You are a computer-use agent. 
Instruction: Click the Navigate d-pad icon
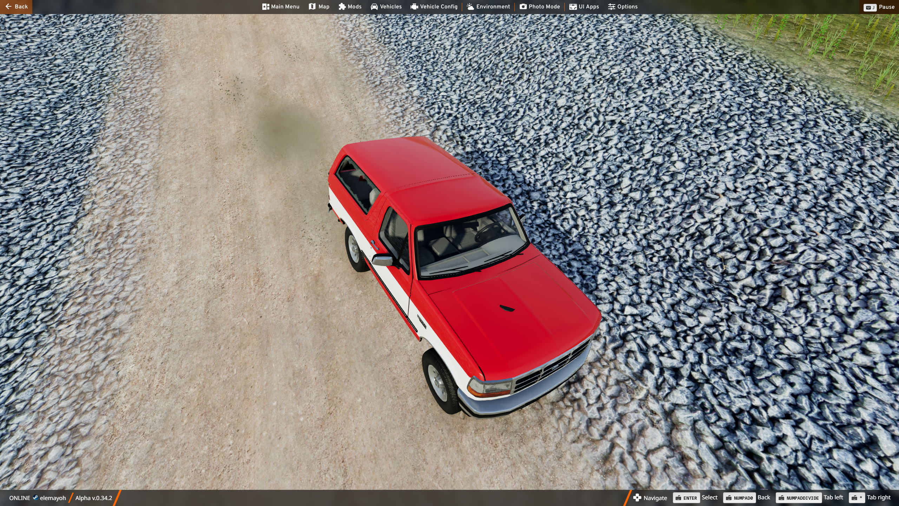point(637,498)
